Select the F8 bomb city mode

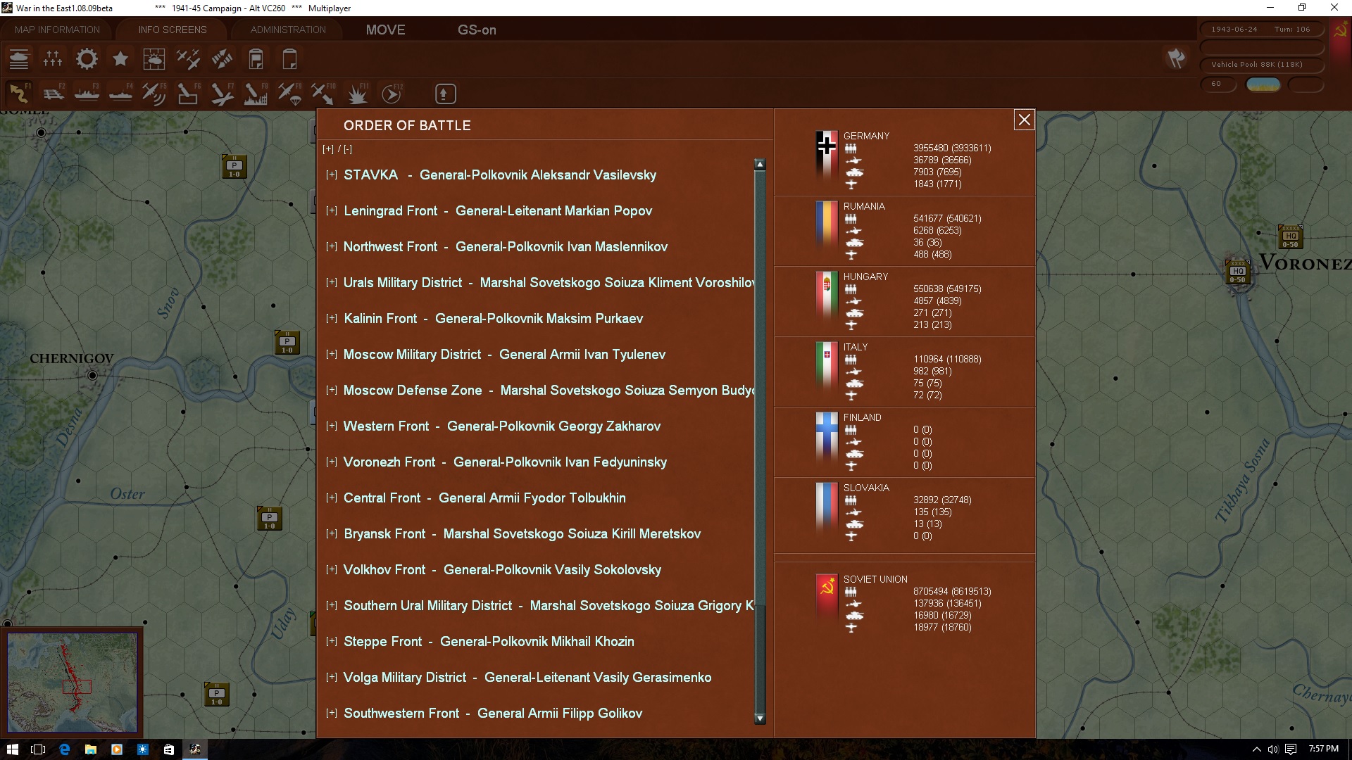tap(256, 94)
